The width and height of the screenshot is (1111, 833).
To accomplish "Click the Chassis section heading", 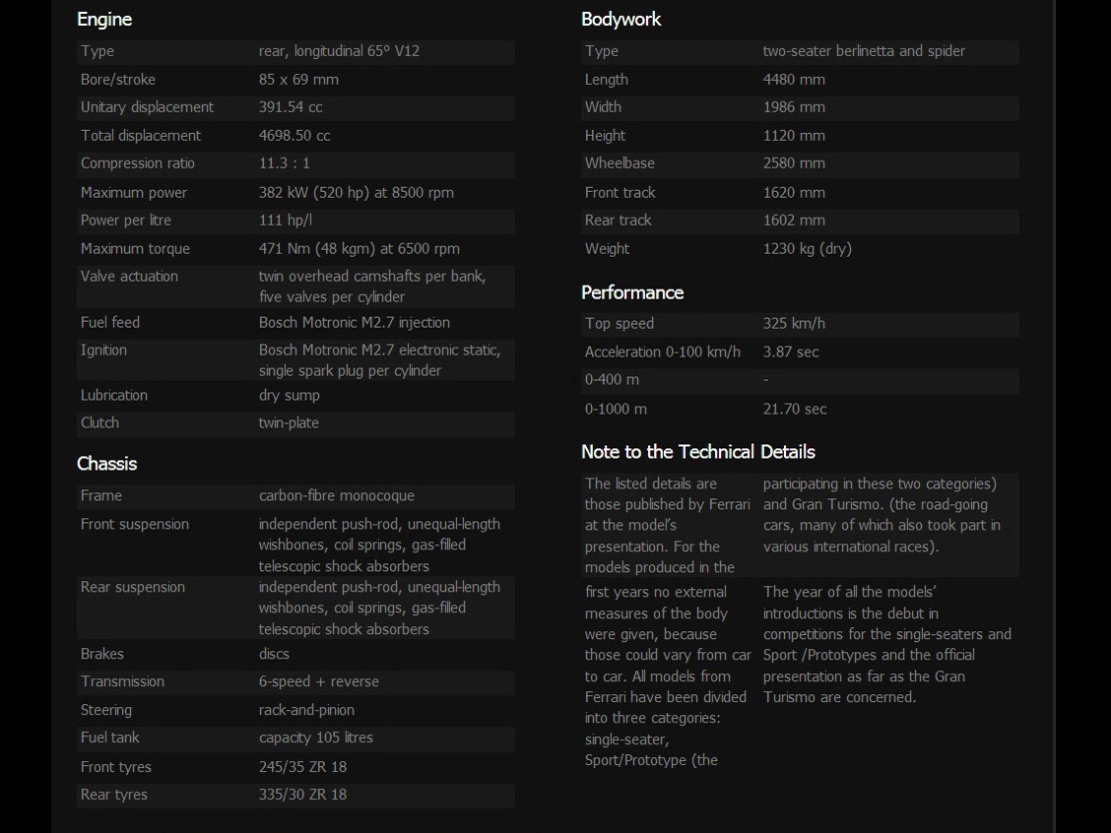I will pyautogui.click(x=107, y=464).
